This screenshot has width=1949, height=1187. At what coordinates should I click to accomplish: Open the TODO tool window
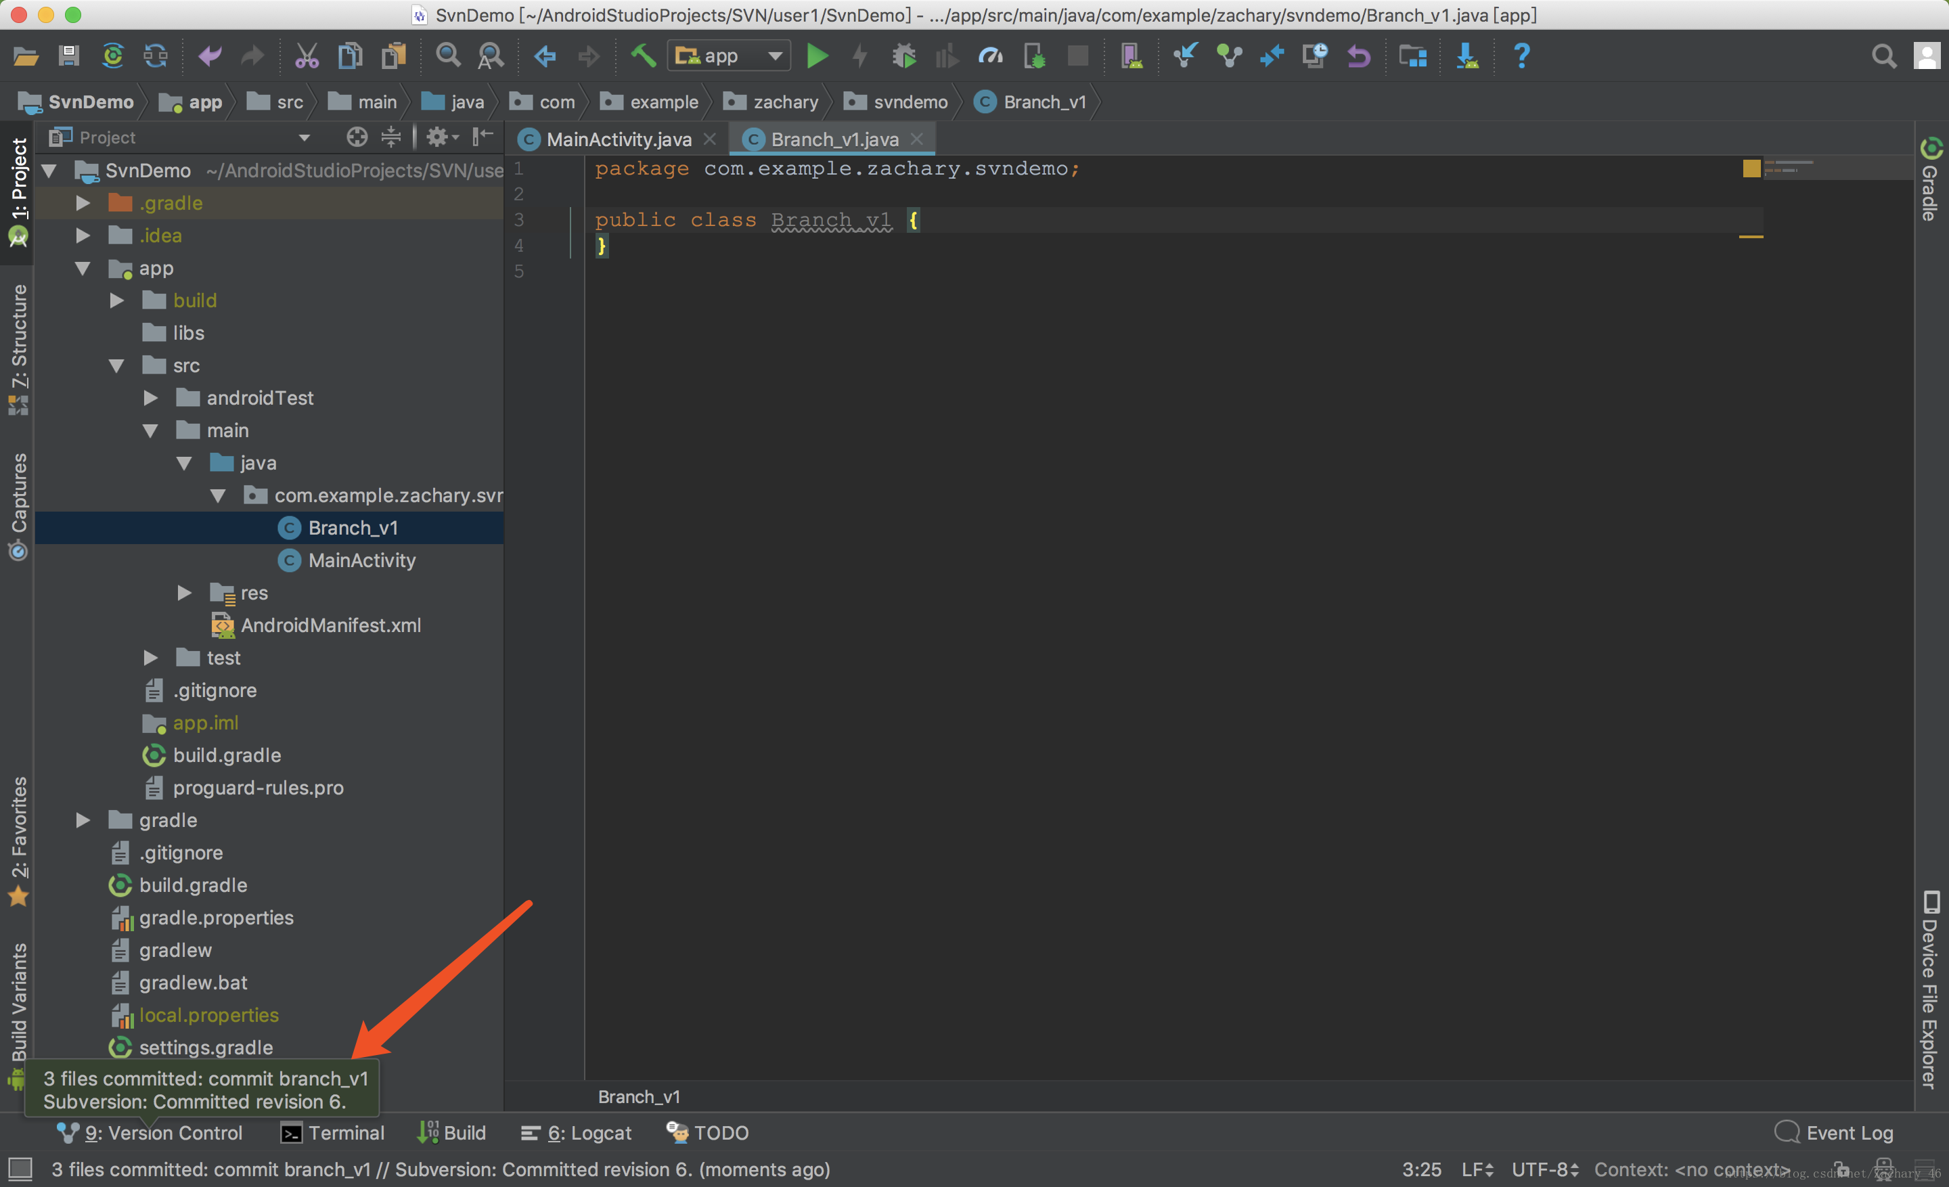pos(707,1132)
